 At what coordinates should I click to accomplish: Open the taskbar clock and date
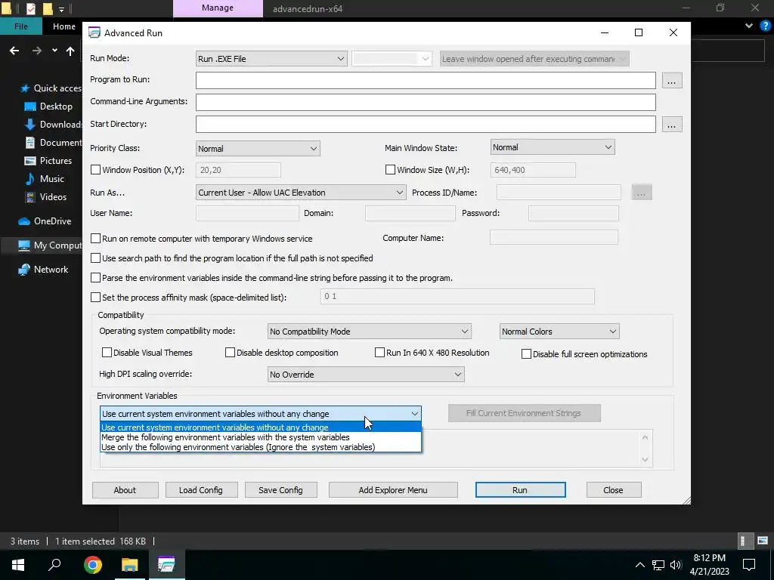[x=709, y=565]
